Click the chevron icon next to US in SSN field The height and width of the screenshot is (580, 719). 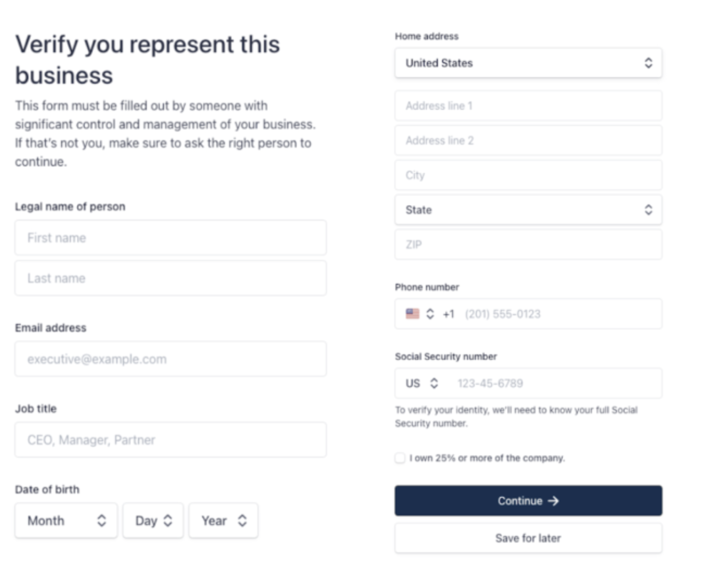pyautogui.click(x=434, y=383)
